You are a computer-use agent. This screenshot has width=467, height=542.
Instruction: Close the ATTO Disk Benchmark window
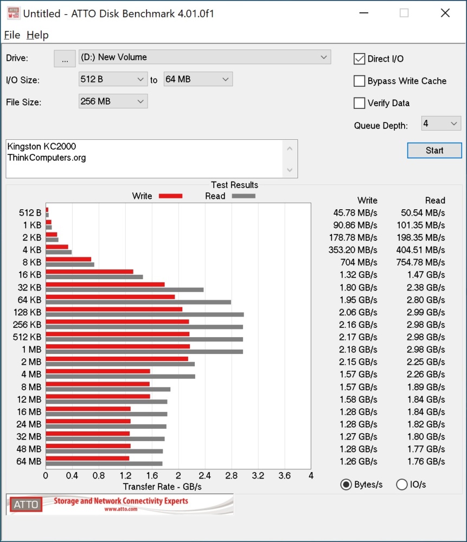(445, 13)
